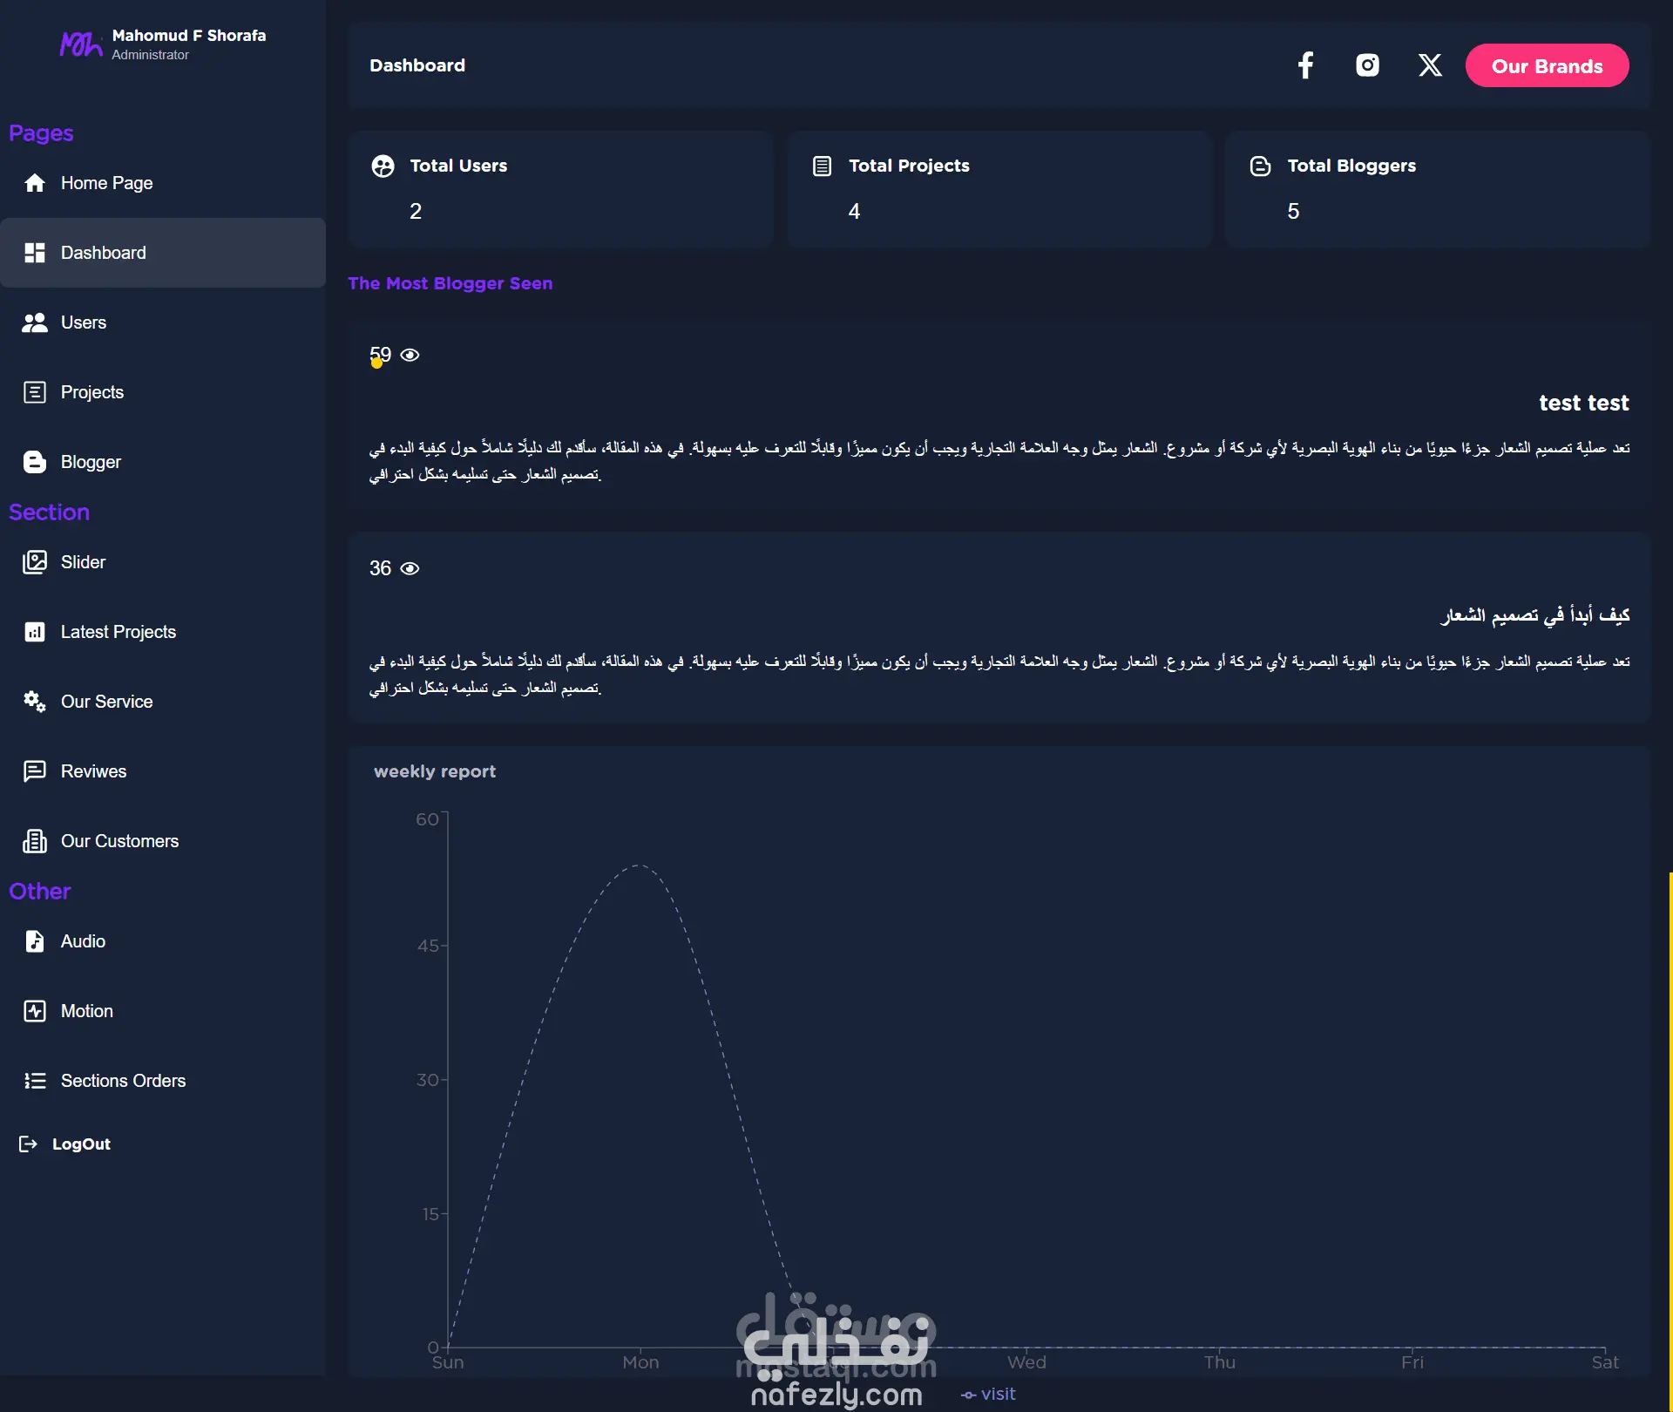The width and height of the screenshot is (1673, 1412).
Task: Open the Facebook icon link
Action: click(x=1305, y=65)
